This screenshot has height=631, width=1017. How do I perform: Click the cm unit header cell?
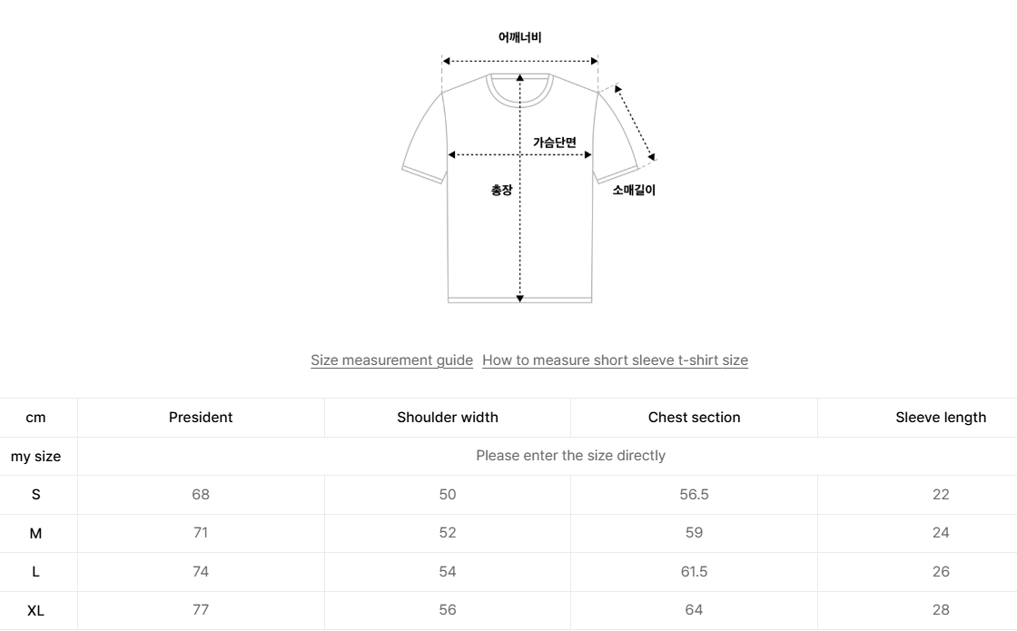tap(35, 418)
